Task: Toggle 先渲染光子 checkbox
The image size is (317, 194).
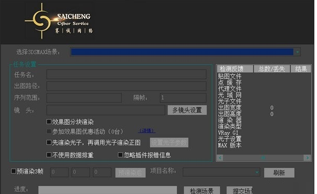Action: [49, 142]
